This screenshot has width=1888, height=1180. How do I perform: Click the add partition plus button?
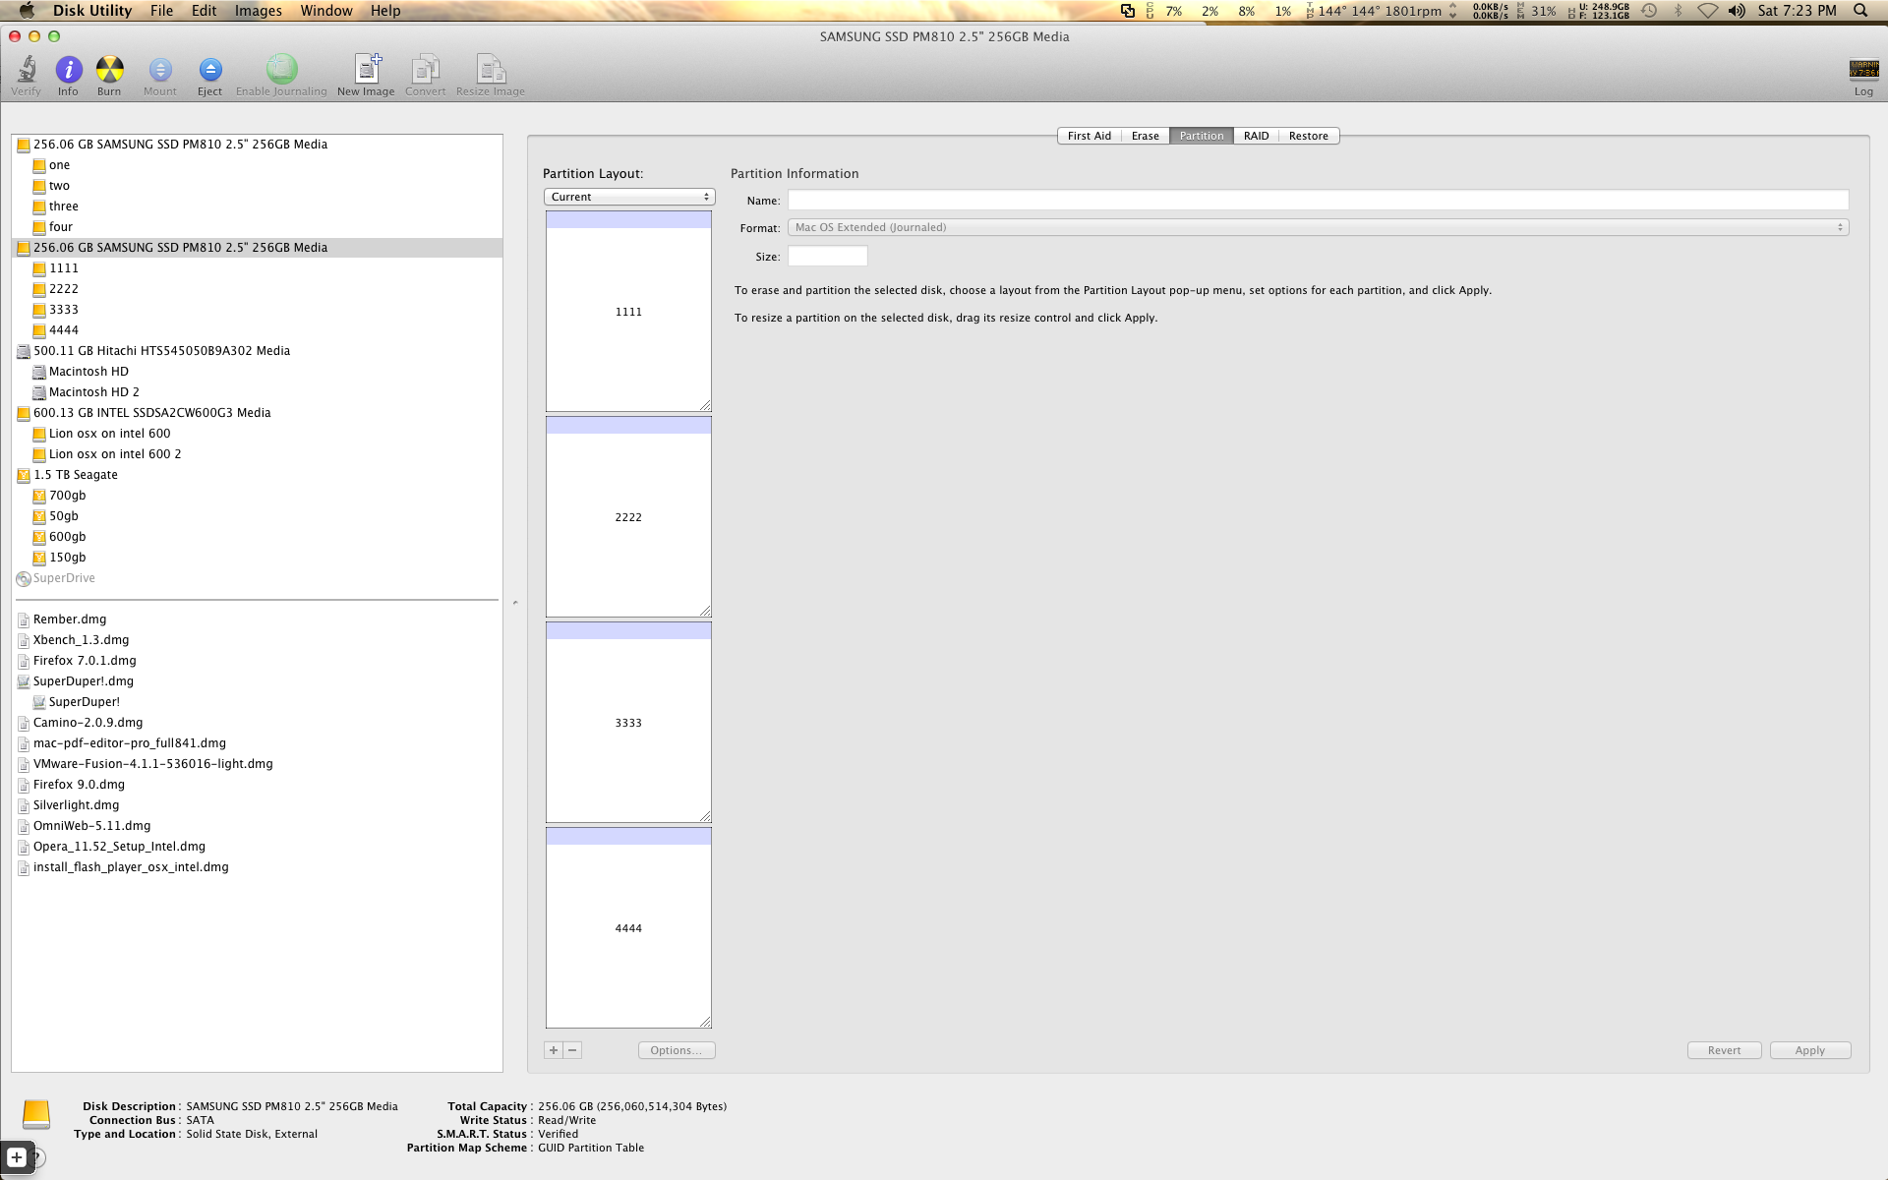[554, 1050]
